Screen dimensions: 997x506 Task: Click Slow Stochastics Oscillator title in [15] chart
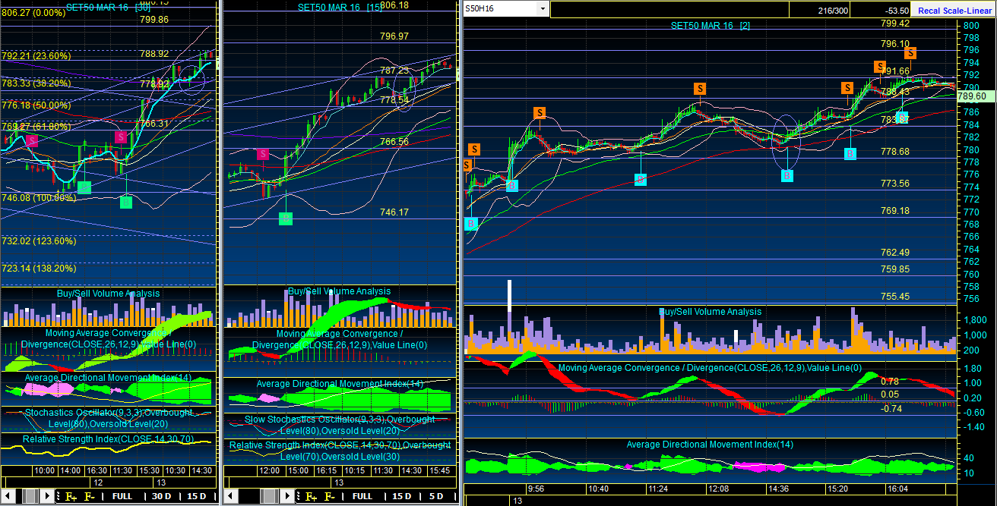point(340,425)
